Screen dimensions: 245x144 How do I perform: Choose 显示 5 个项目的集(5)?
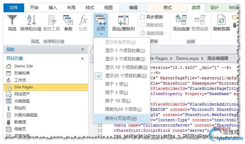pyautogui.click(x=122, y=59)
